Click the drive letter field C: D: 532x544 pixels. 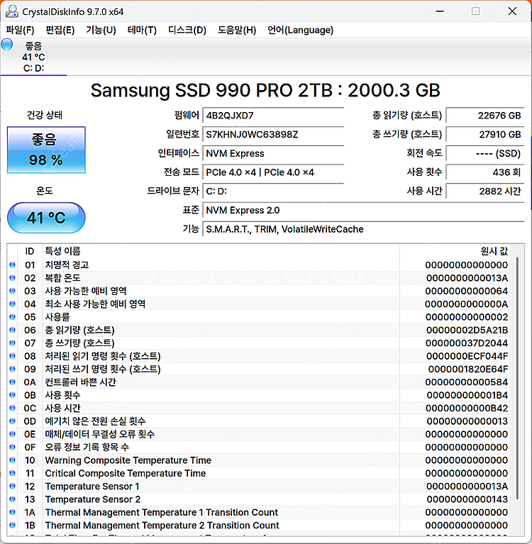(273, 191)
